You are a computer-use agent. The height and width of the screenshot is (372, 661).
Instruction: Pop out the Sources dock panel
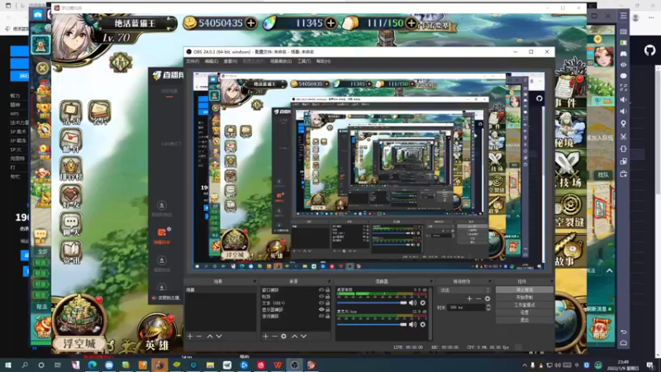329,281
